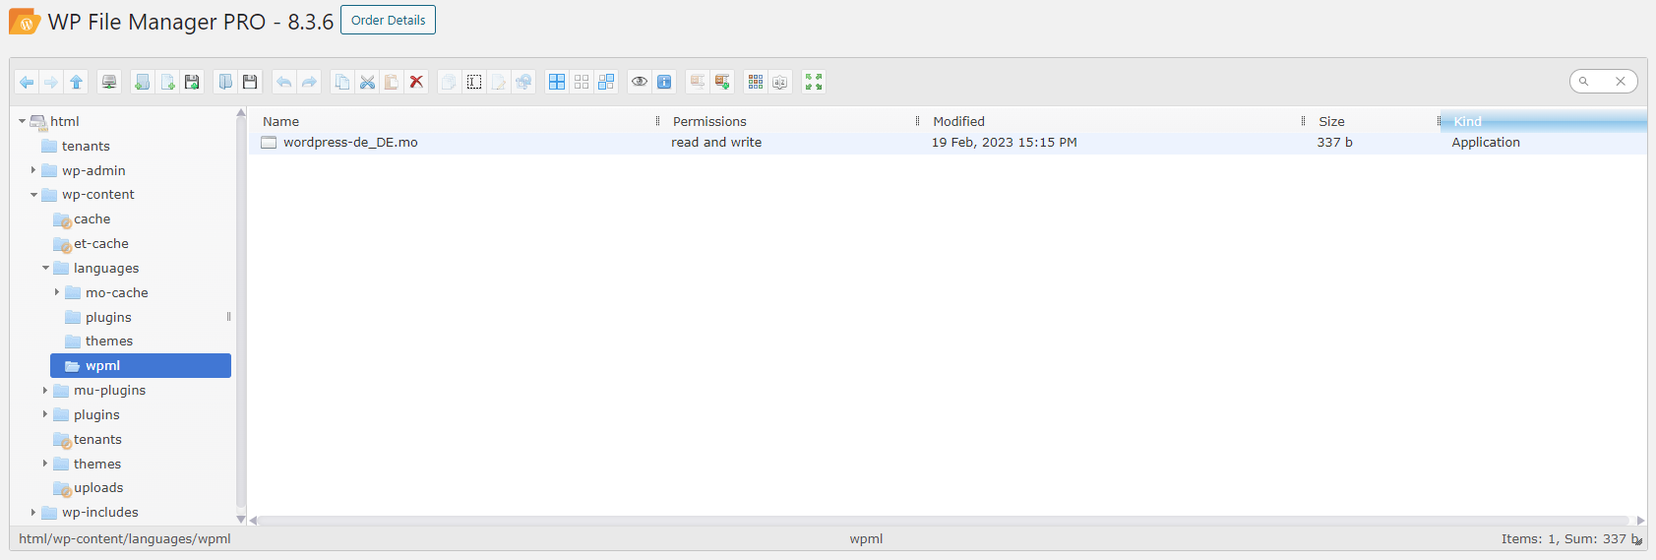Cut the selected file with scissors

pyautogui.click(x=367, y=82)
